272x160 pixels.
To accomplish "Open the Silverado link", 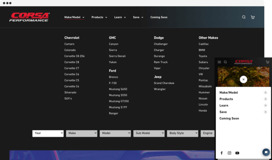I will point(70,92).
